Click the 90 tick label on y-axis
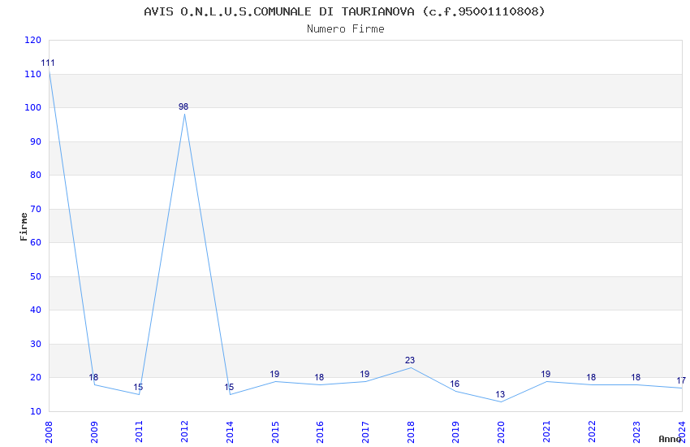Image resolution: width=690 pixels, height=447 pixels. (x=36, y=141)
